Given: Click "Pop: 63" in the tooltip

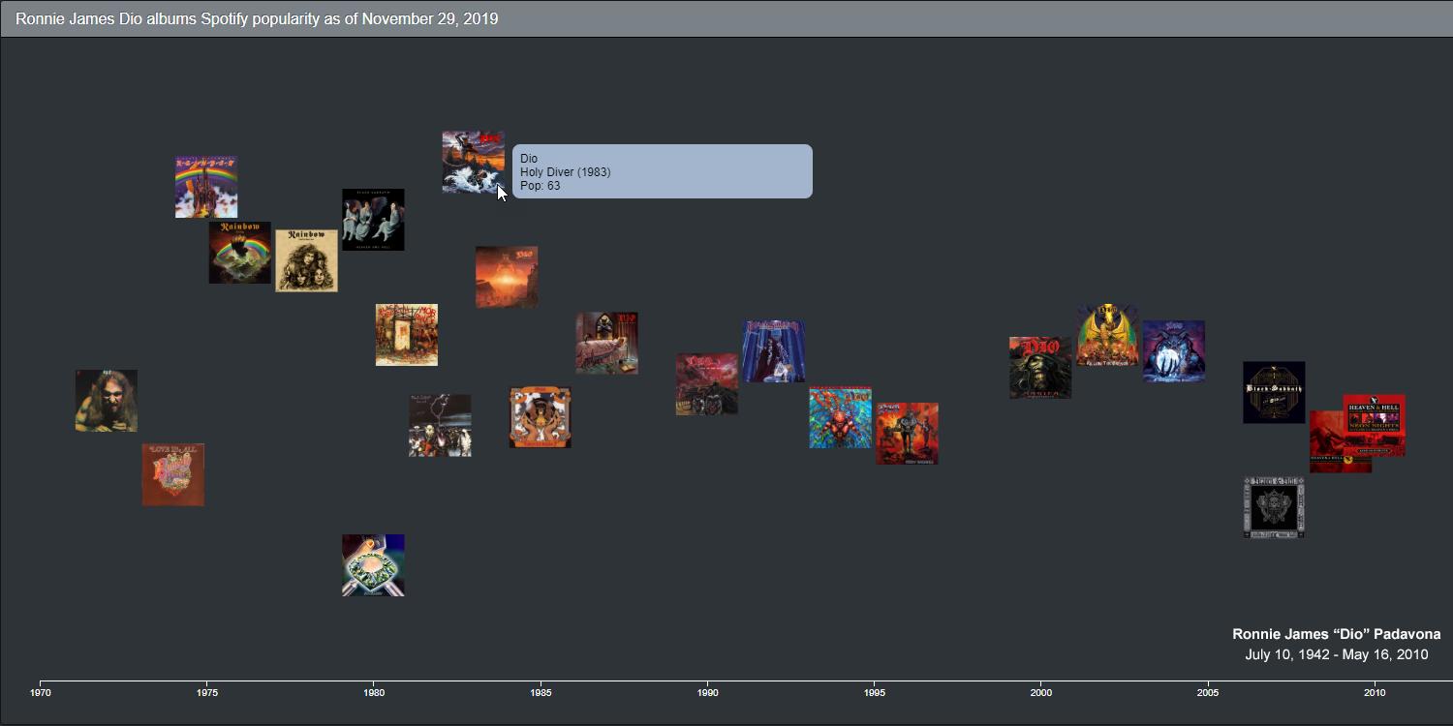Looking at the screenshot, I should [540, 186].
